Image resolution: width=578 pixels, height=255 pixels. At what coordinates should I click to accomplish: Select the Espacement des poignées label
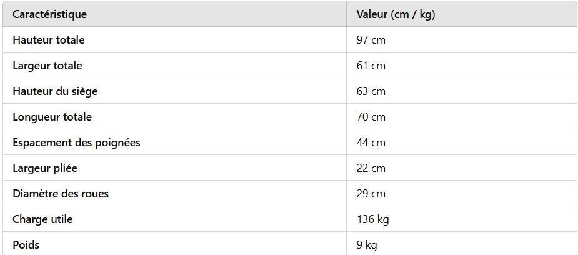(x=77, y=142)
